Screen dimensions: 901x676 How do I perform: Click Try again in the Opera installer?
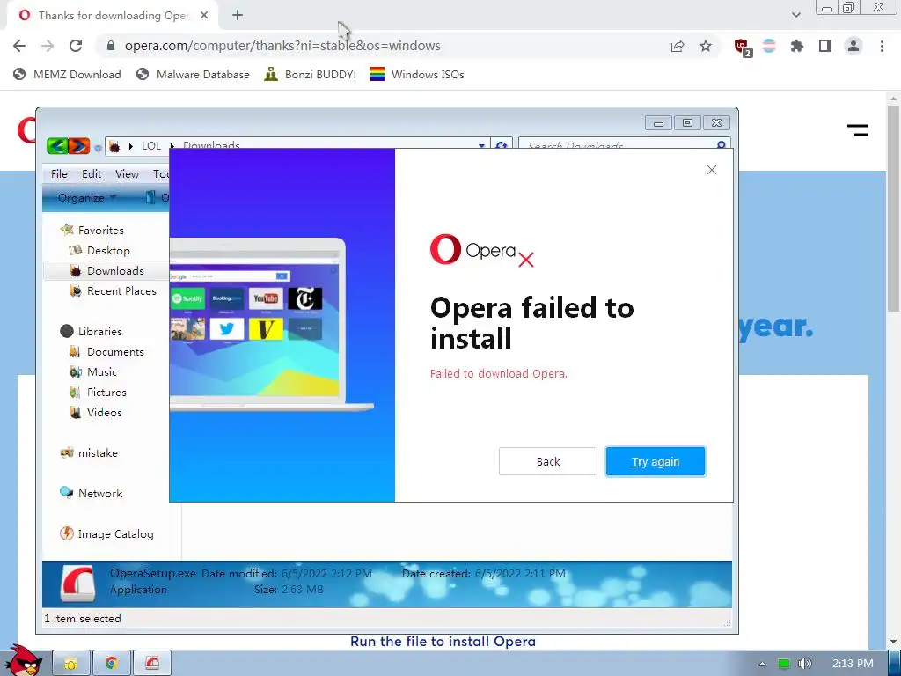coord(655,461)
